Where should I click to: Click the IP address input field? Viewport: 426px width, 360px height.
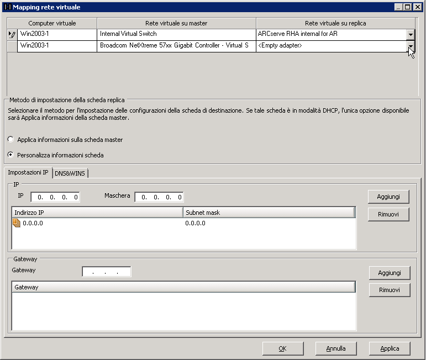coord(55,197)
